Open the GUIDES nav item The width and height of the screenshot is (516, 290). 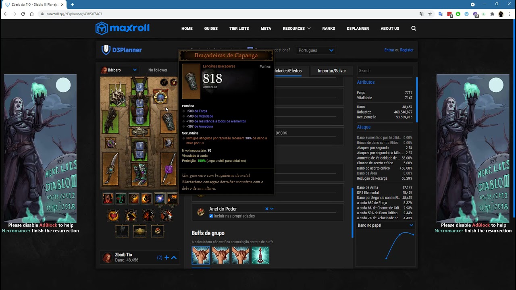tap(211, 29)
